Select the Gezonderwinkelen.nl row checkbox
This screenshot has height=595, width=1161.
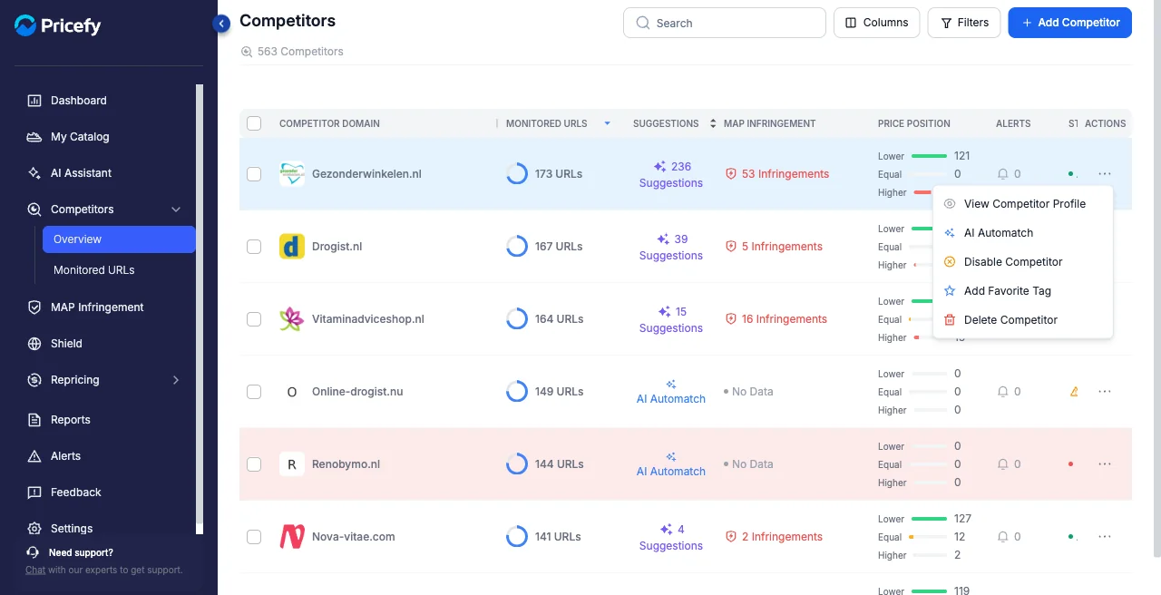click(x=254, y=174)
